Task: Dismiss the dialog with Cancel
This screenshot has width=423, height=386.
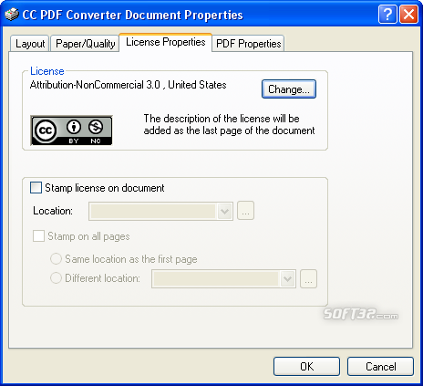Action: 380,367
